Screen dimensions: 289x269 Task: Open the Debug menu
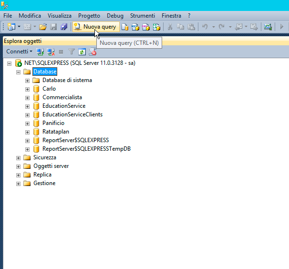point(115,16)
